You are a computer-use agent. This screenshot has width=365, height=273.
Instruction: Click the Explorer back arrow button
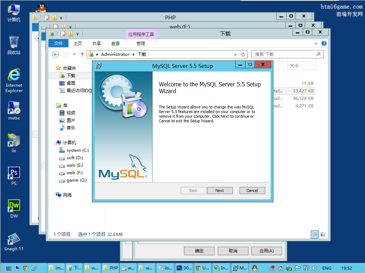point(55,54)
